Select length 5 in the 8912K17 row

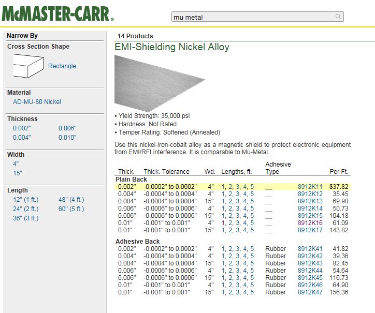[x=252, y=230]
